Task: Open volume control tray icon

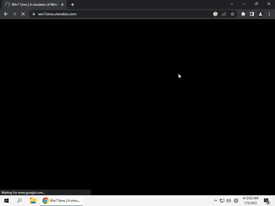Action: tap(229, 201)
